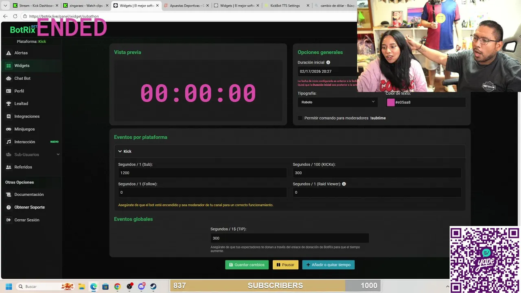Click Segundos per Raid Viewer field

click(x=377, y=192)
